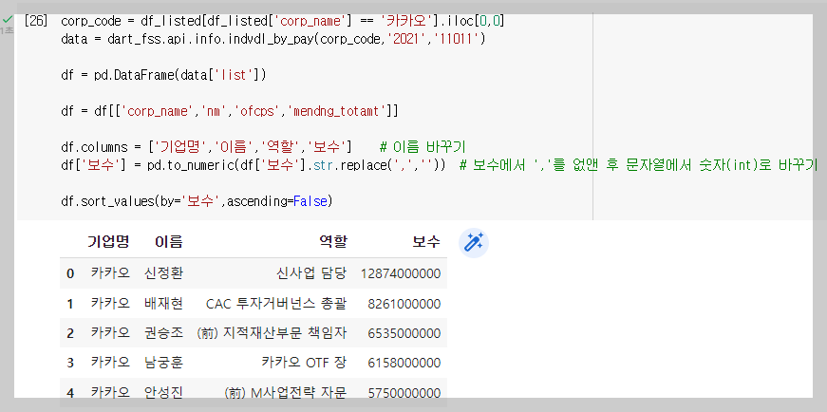The width and height of the screenshot is (827, 412).
Task: Click the pay value 5750000000
Action: click(404, 393)
